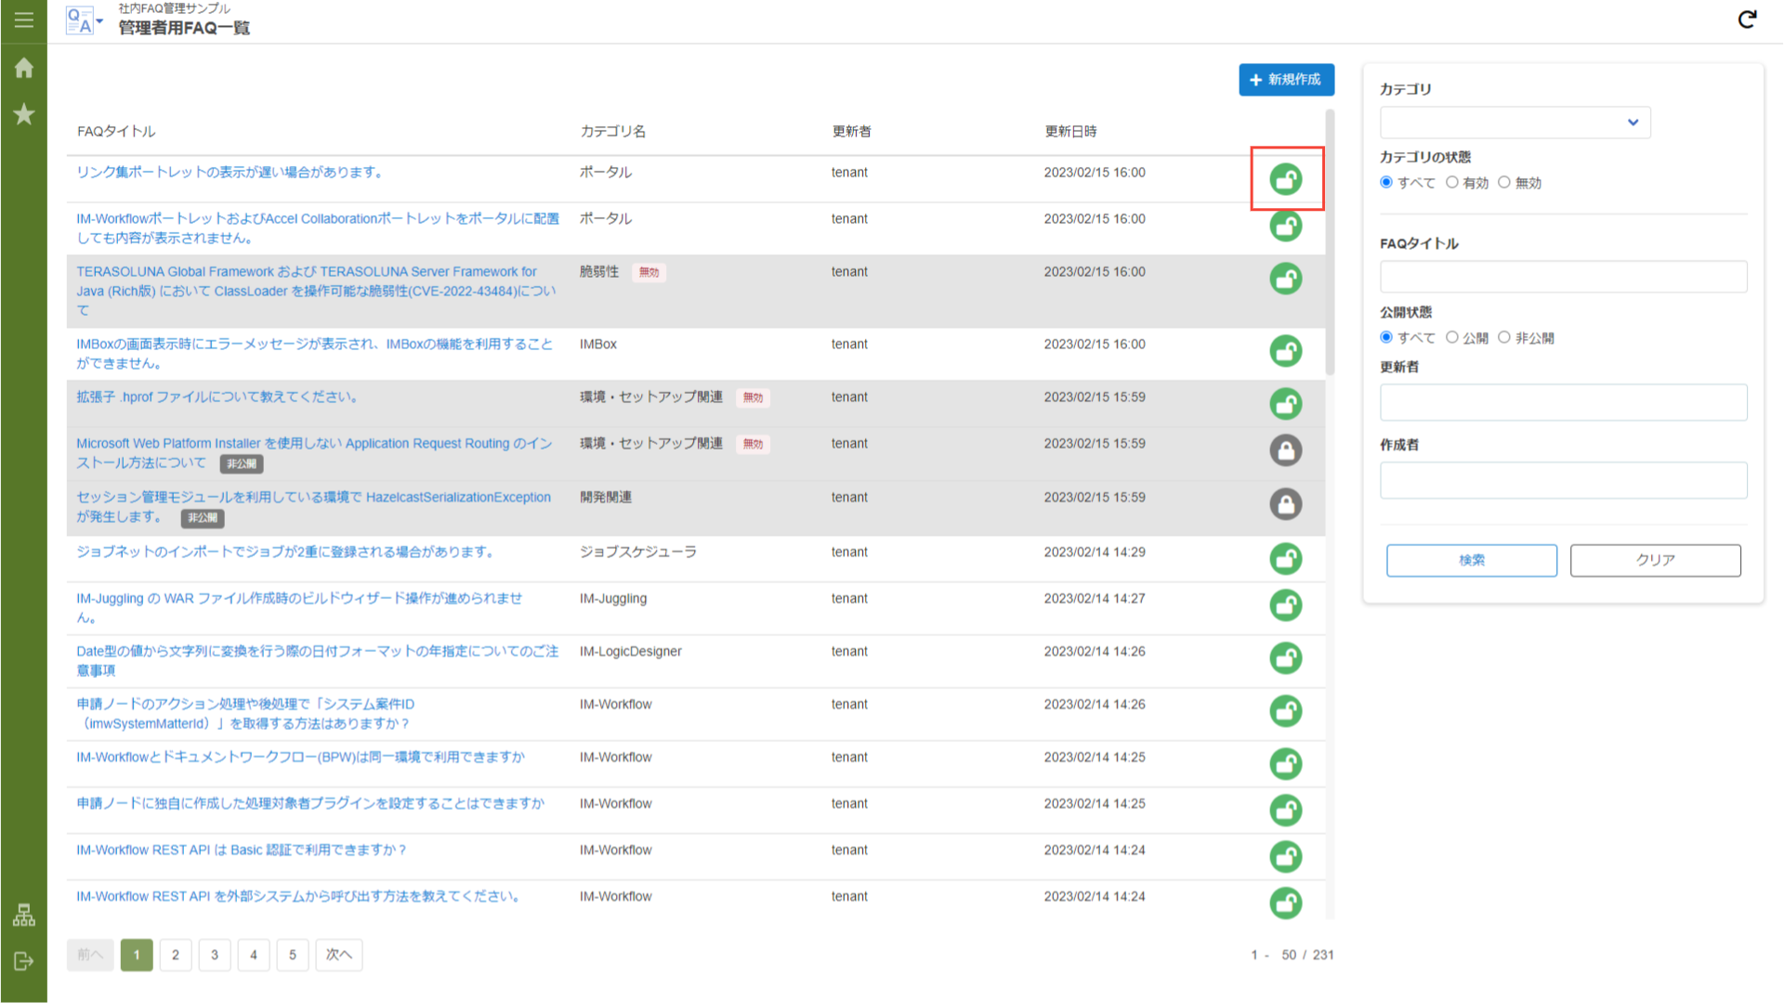Open FAQ about TERASOLUNA Global Framework
The height and width of the screenshot is (1003, 1784).
(x=316, y=291)
